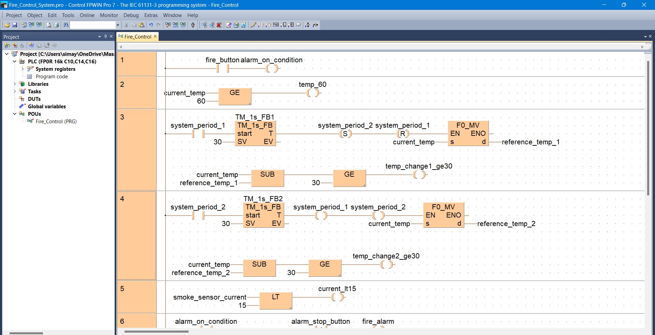Click the TM_1s_FB2 timer block
The width and height of the screenshot is (655, 335).
click(x=263, y=215)
